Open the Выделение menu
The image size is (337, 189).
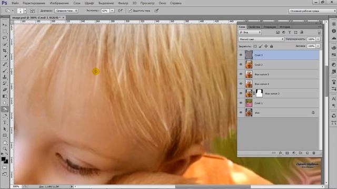106,3
